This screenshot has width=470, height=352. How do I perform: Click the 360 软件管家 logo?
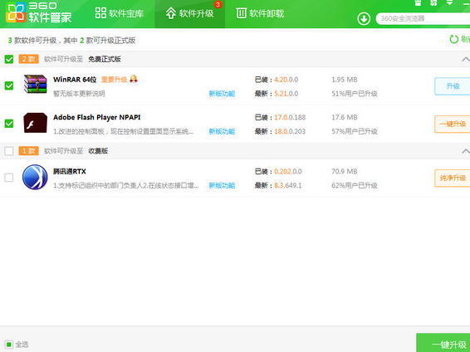(x=38, y=12)
